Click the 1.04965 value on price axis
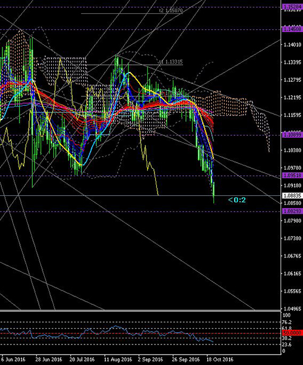Viewport: 303px width, 365px height. pyautogui.click(x=293, y=309)
